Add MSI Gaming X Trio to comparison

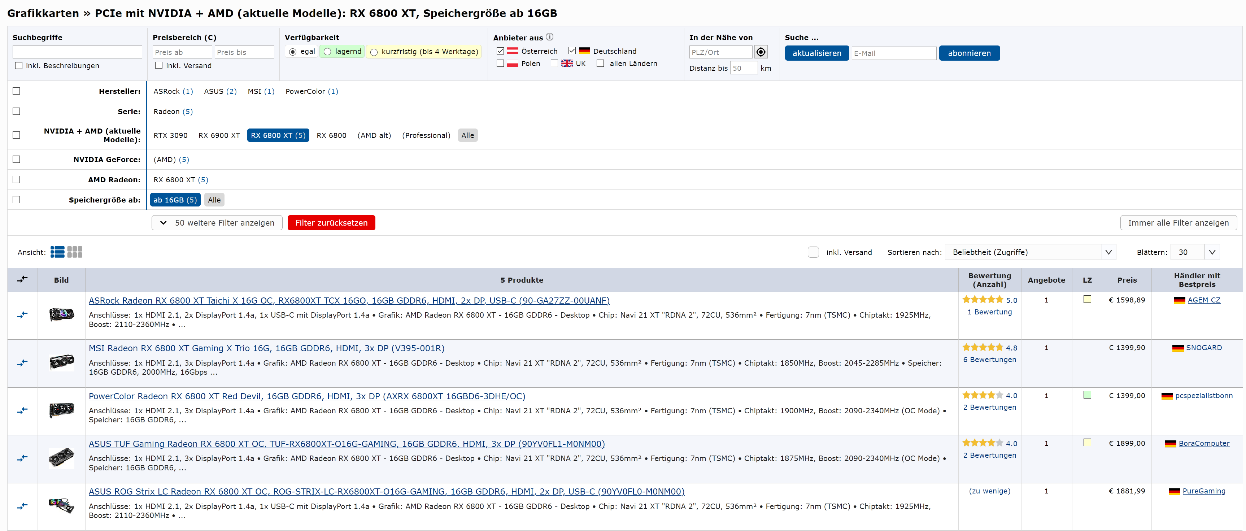click(x=22, y=363)
